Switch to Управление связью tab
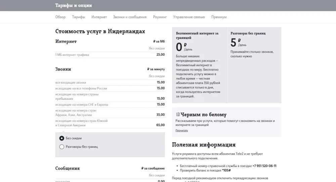The height and width of the screenshot is (182, 336). (189, 17)
